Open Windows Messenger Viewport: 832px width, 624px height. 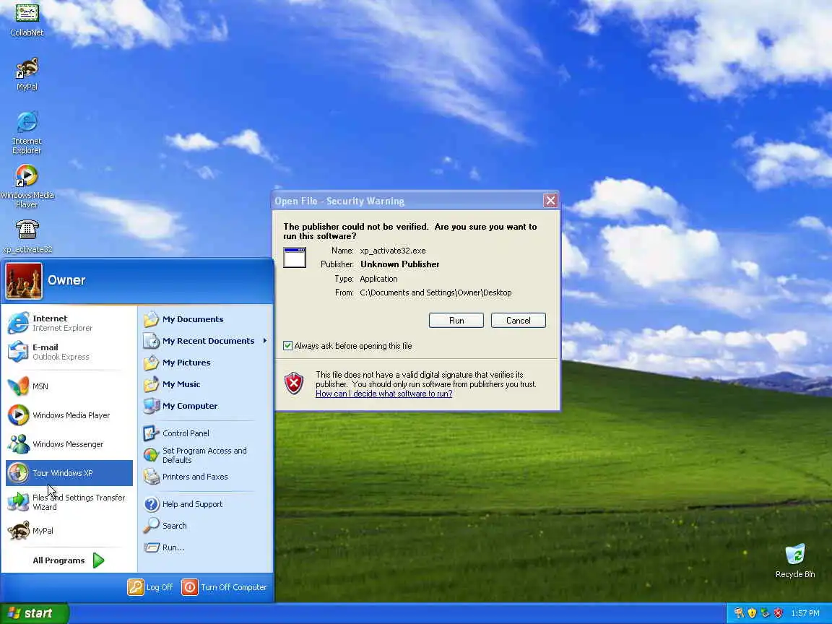(69, 444)
